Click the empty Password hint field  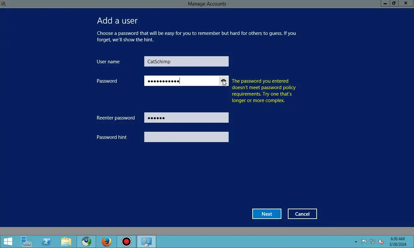click(186, 137)
